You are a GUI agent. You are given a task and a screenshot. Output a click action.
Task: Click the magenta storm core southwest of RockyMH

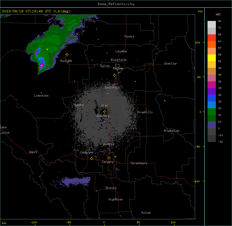[41, 65]
